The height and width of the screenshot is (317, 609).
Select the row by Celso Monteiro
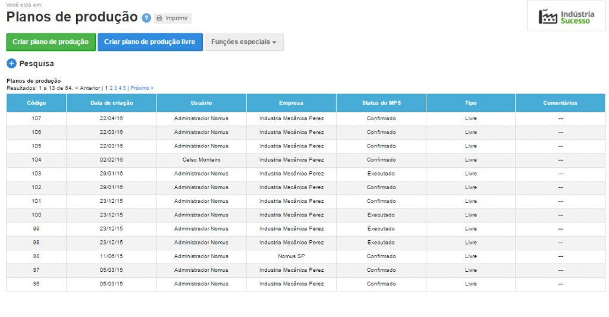pos(201,160)
